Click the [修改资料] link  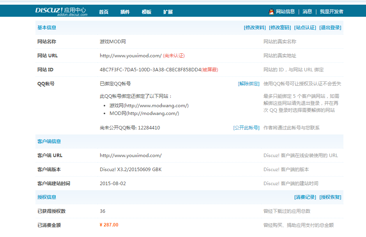255,28
